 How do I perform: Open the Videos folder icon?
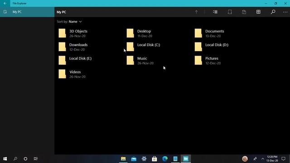(62, 74)
